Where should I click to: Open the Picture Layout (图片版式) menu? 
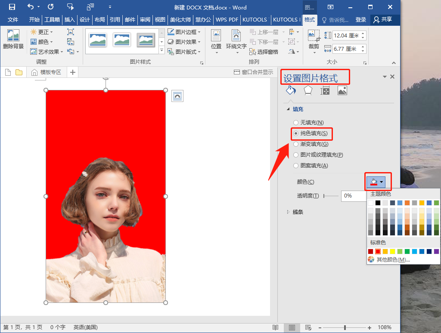(184, 52)
